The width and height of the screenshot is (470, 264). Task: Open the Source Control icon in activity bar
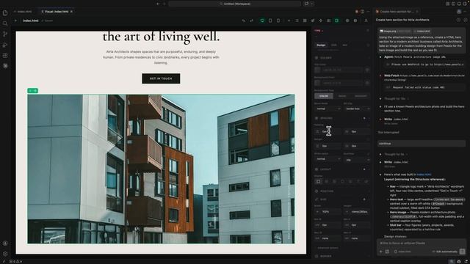click(5, 34)
